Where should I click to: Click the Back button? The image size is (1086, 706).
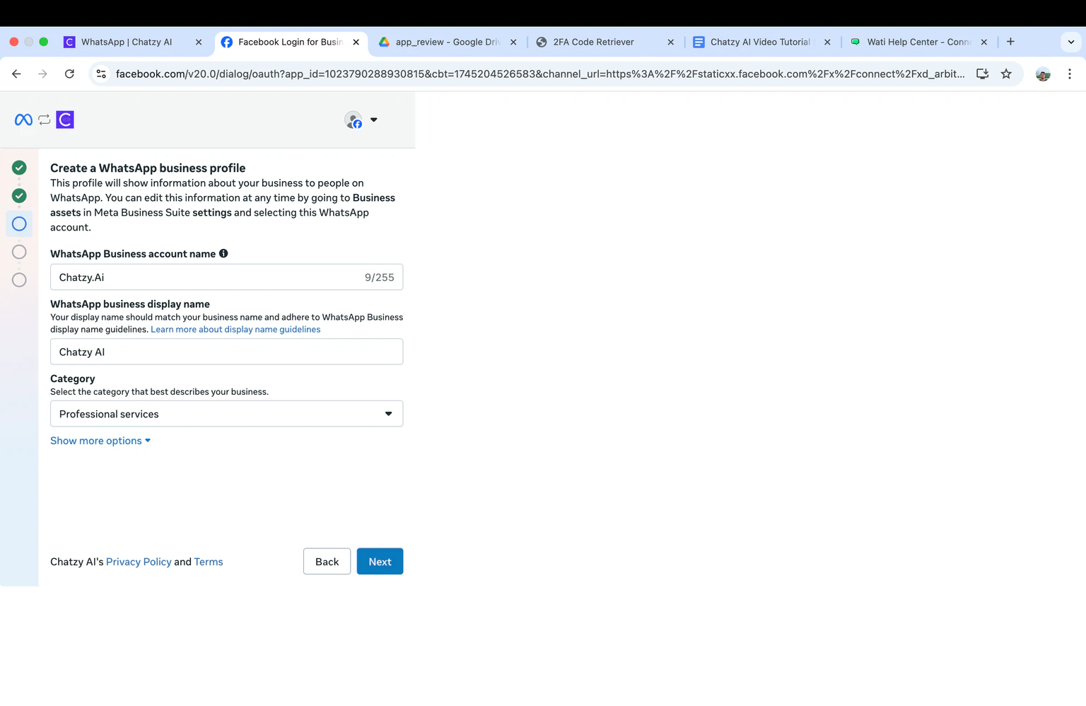pos(327,562)
